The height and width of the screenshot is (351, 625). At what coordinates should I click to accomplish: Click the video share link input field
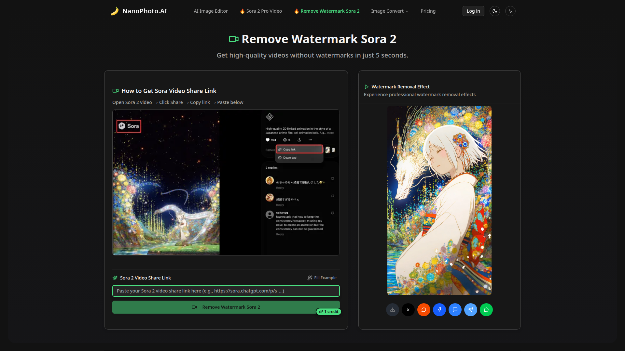[x=226, y=291]
